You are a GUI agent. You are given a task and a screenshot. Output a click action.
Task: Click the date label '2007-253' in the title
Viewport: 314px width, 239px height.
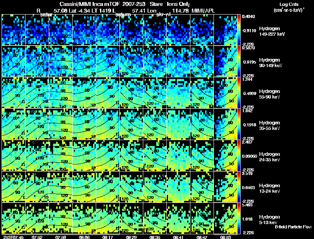[133, 4]
